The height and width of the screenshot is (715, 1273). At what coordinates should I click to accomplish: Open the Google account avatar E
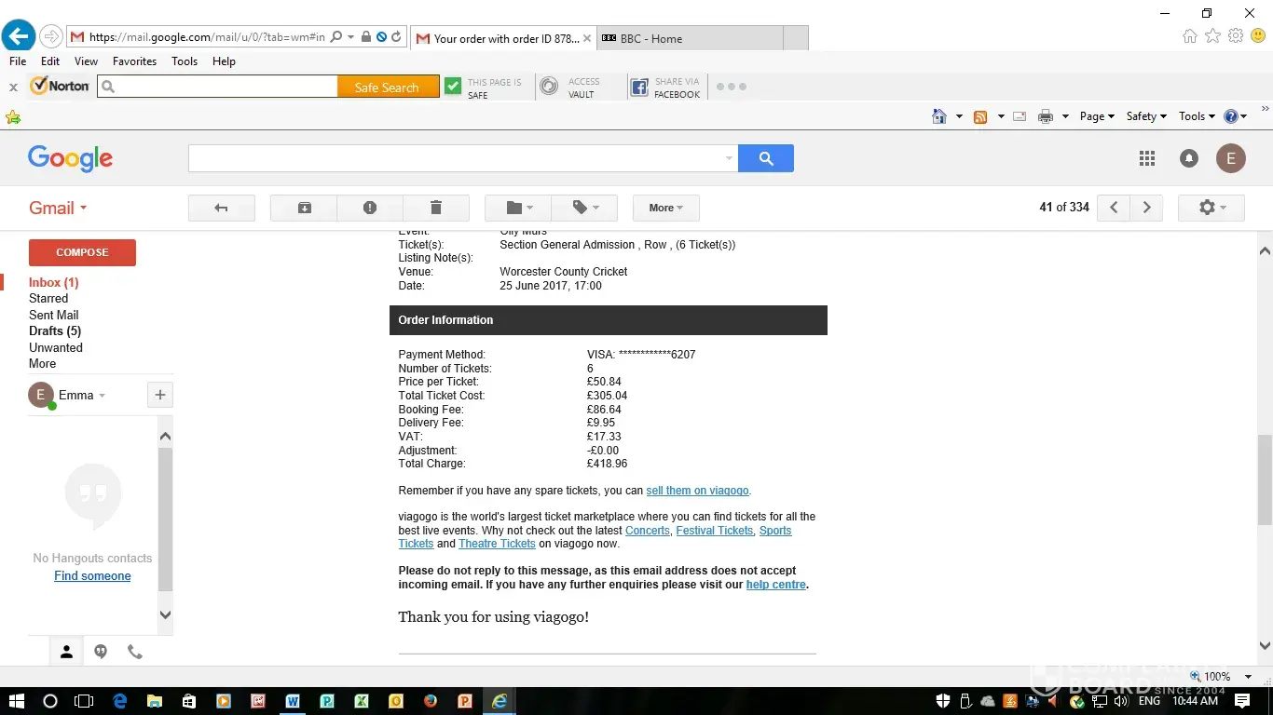click(1231, 158)
